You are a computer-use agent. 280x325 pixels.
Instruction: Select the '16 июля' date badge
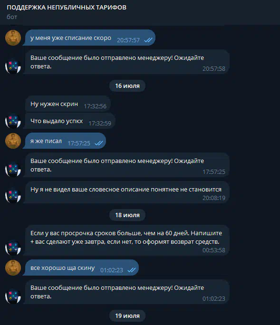(127, 86)
